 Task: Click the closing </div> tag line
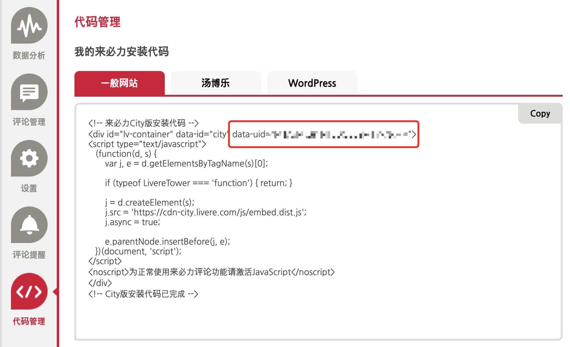[100, 283]
